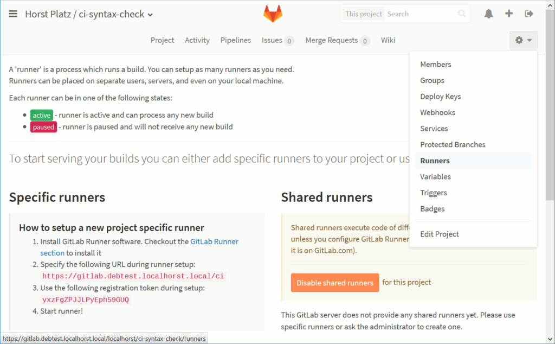Select Edit Project menu entry
Image resolution: width=555 pixels, height=344 pixels.
[473, 234]
